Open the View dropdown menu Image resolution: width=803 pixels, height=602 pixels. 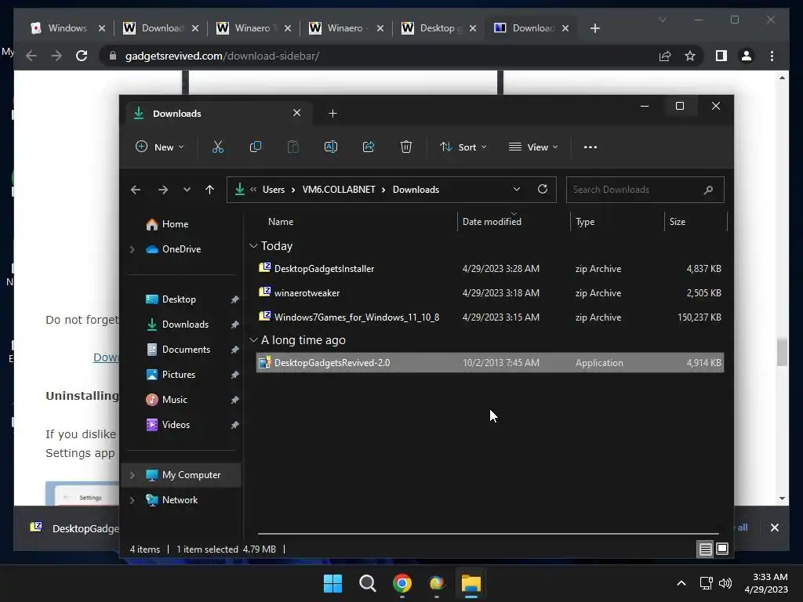tap(533, 147)
